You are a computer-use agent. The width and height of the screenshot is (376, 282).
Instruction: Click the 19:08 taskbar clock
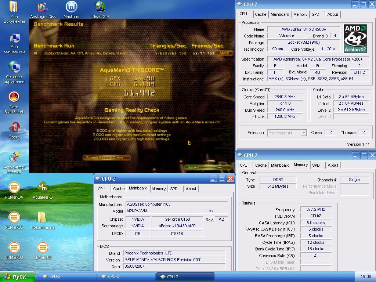366,276
